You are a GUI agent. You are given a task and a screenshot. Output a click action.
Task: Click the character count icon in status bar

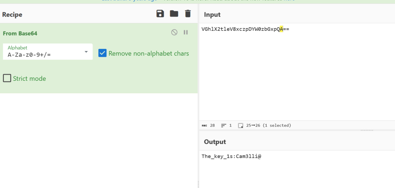coord(204,125)
